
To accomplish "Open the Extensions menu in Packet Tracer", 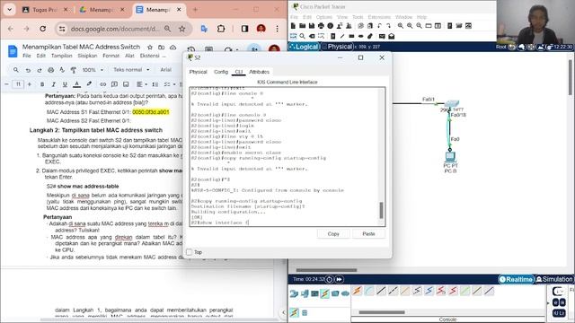I will coord(379,17).
